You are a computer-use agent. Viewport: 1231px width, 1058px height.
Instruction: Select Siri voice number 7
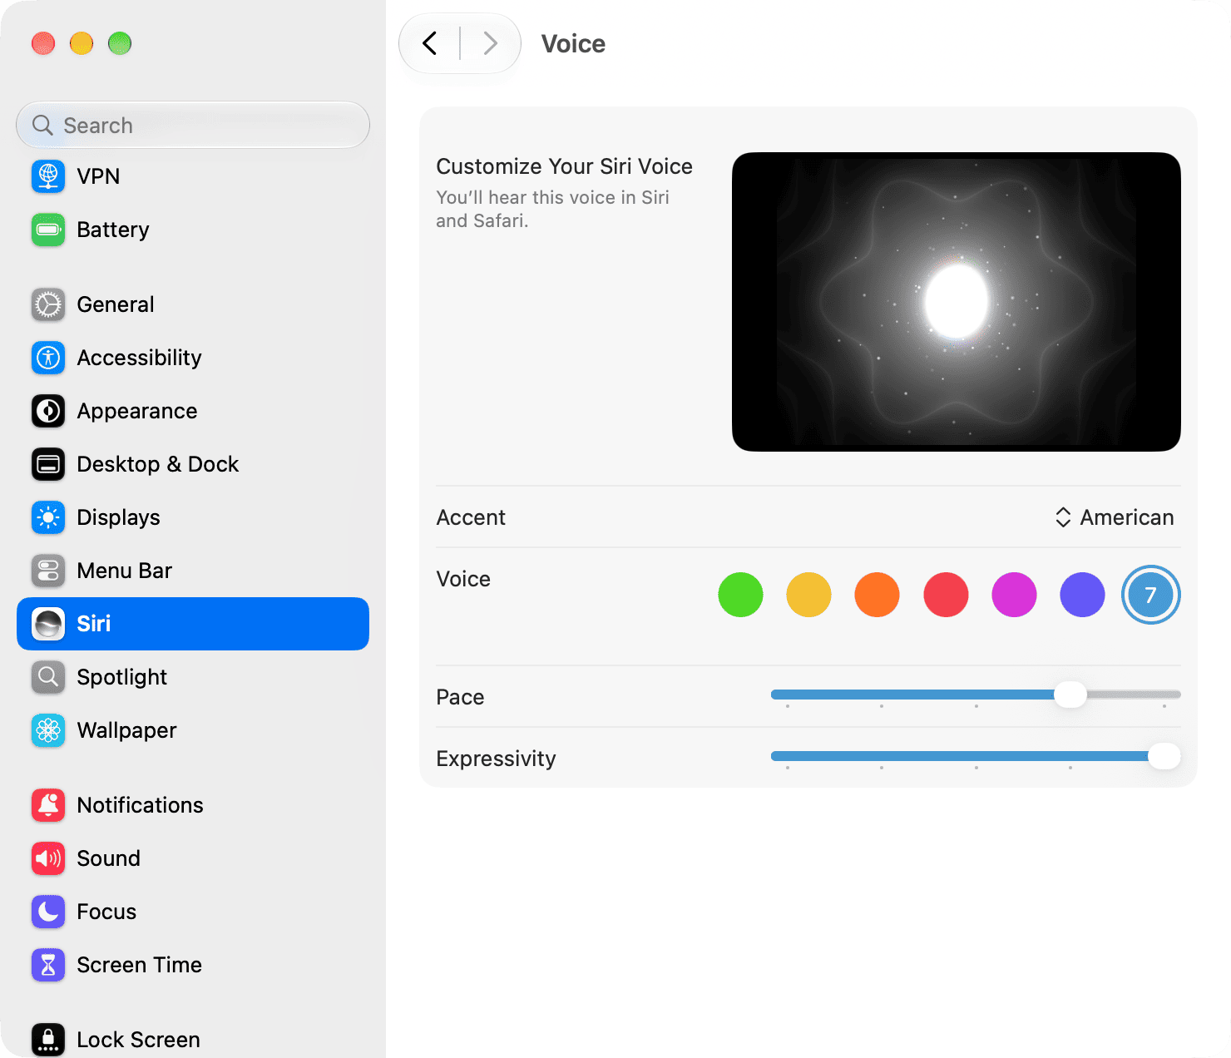1150,595
